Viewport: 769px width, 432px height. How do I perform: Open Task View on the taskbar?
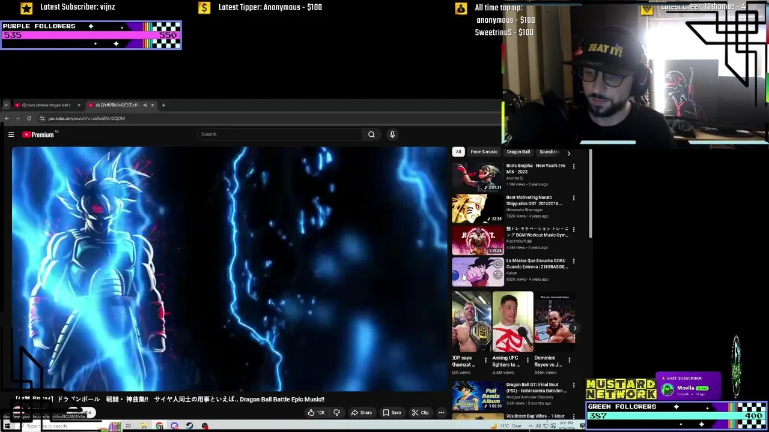(x=128, y=426)
